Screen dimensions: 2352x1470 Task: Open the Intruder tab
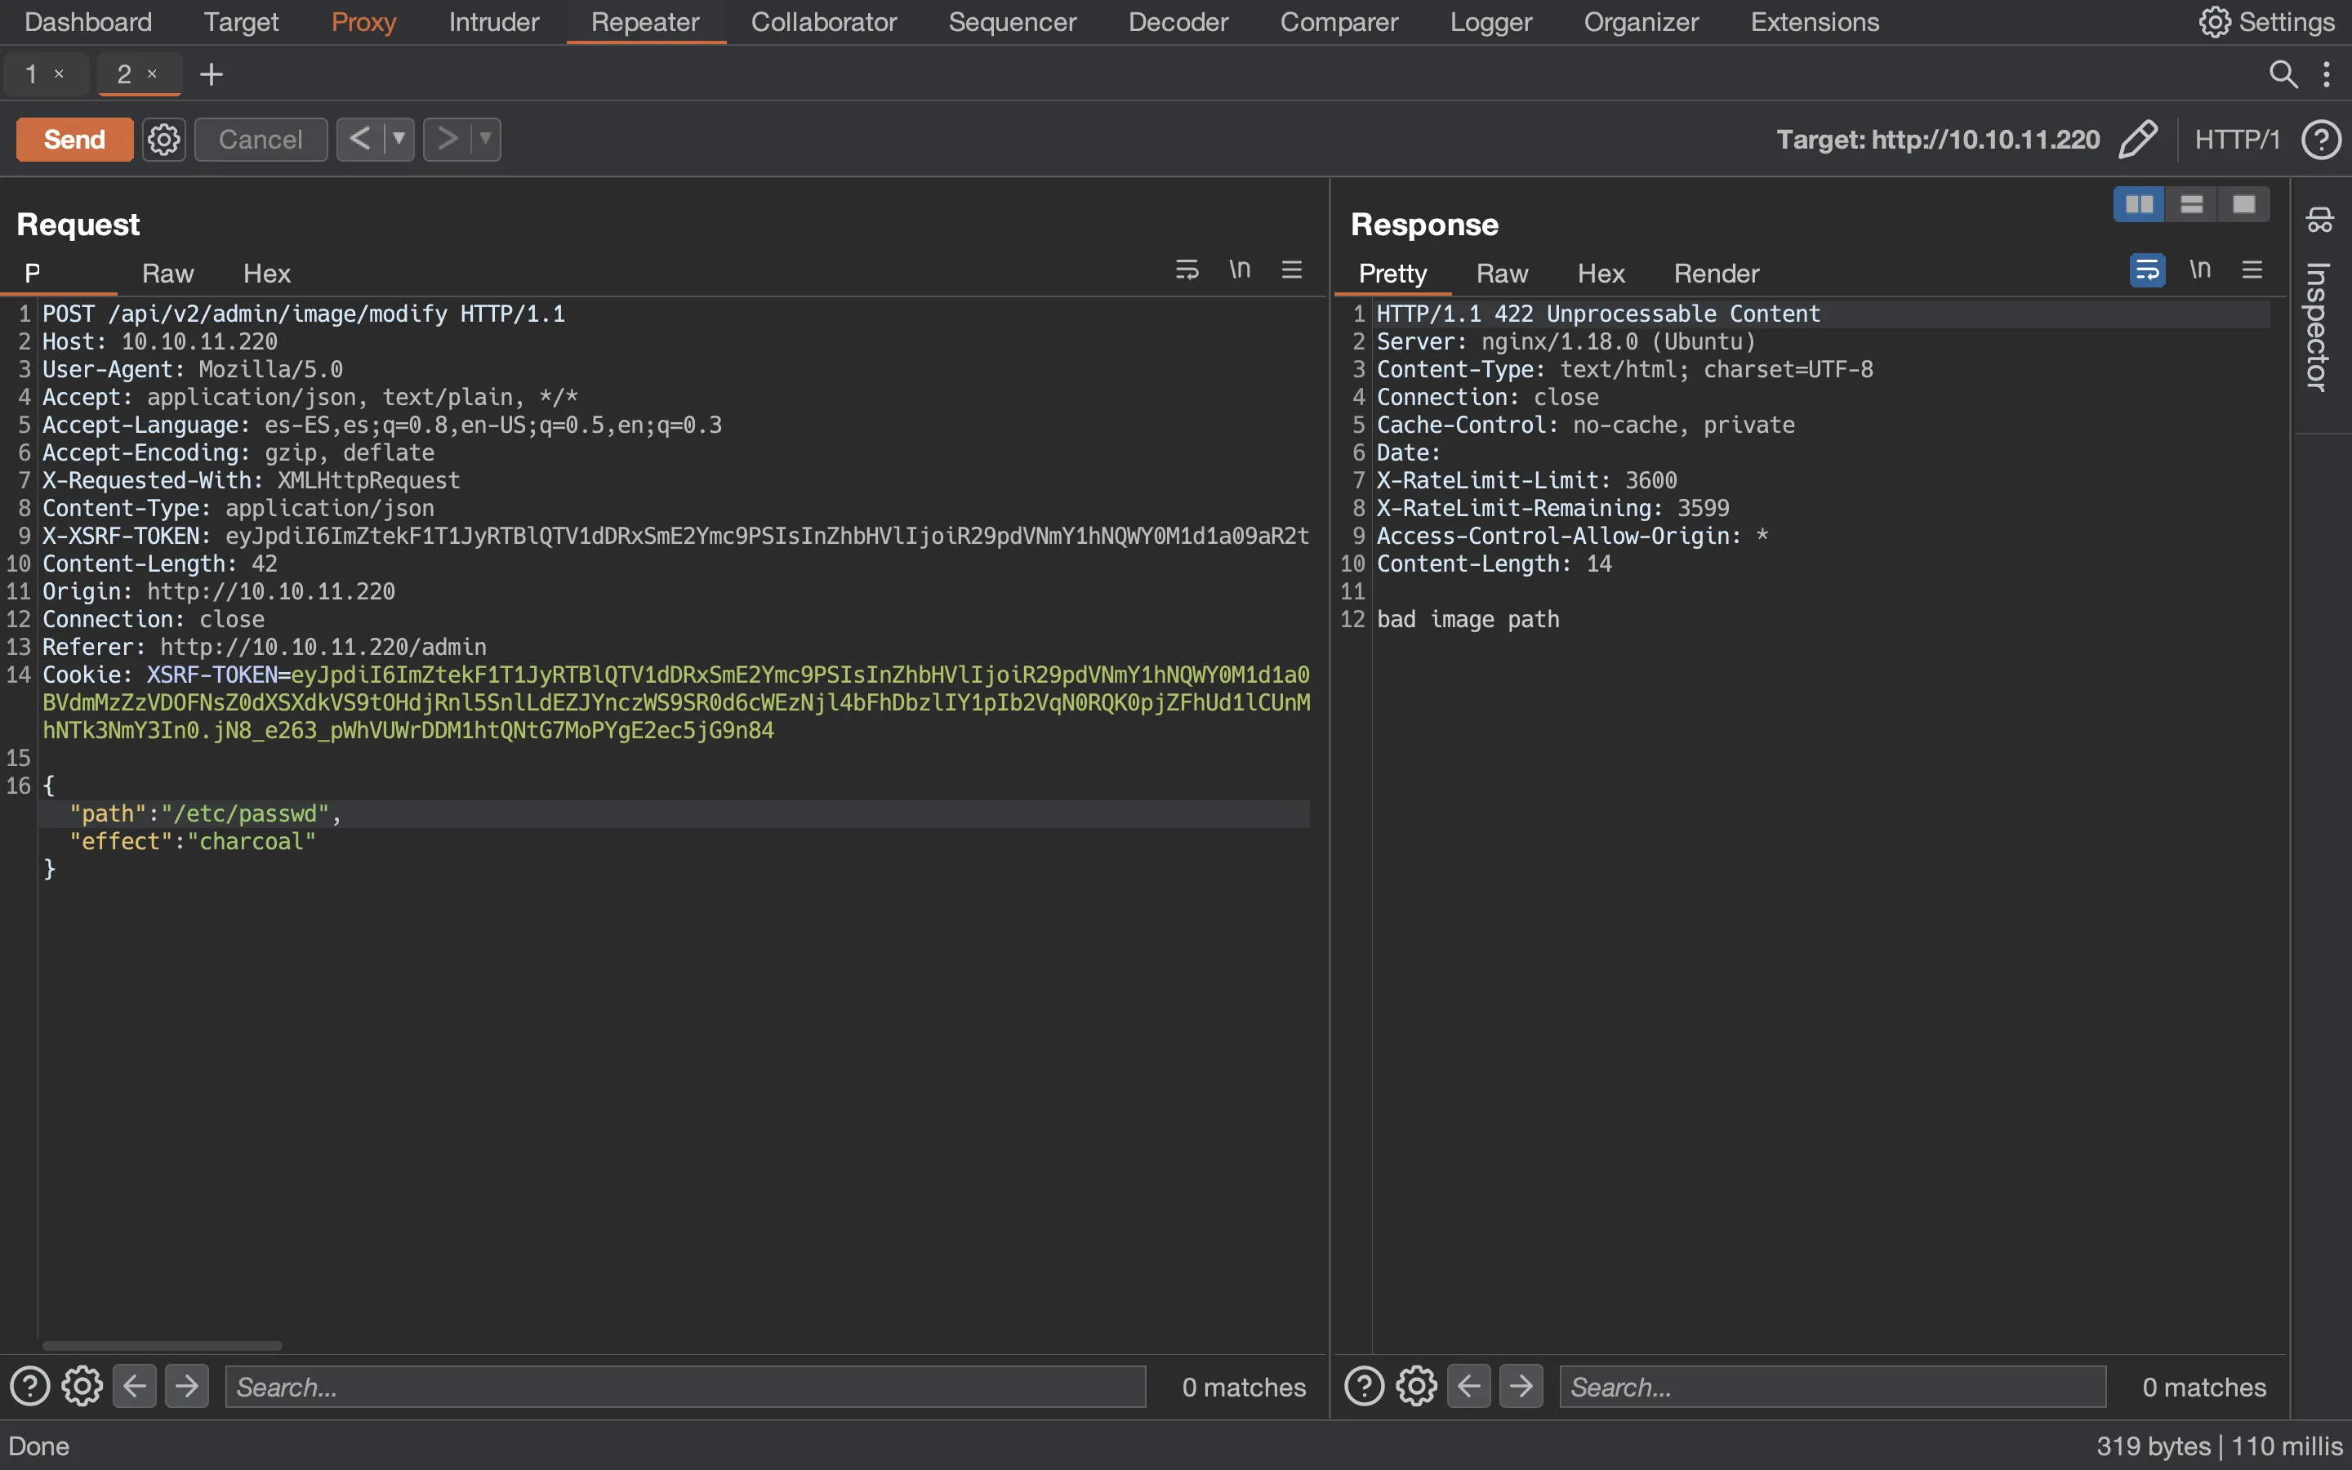pyautogui.click(x=494, y=21)
